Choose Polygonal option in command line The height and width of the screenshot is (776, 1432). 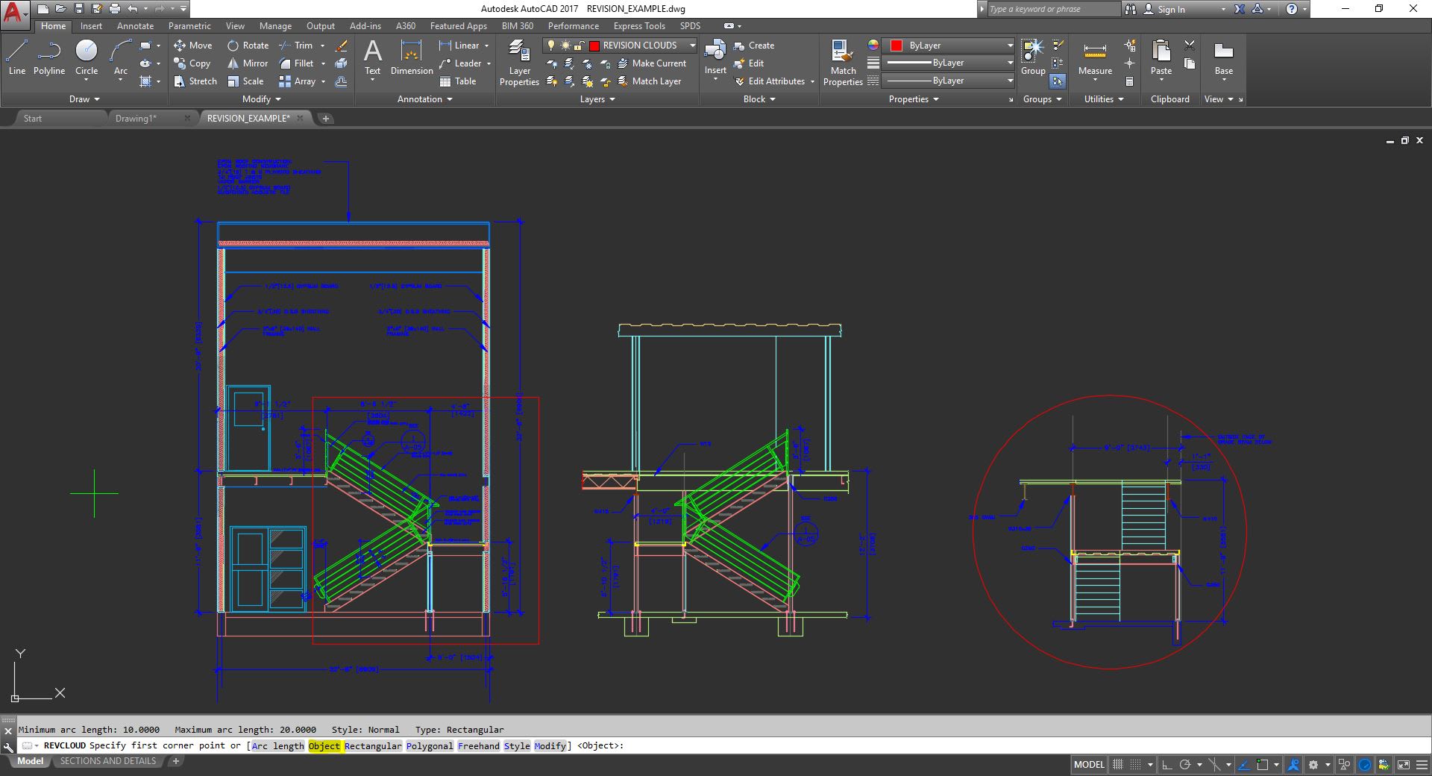point(430,745)
